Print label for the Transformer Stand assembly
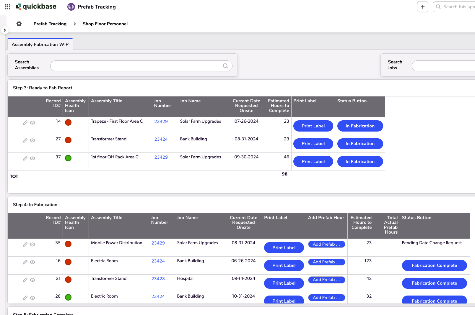 tap(313, 144)
